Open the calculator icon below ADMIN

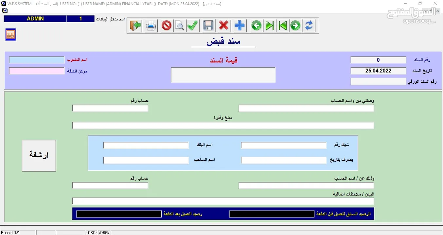coord(10,35)
